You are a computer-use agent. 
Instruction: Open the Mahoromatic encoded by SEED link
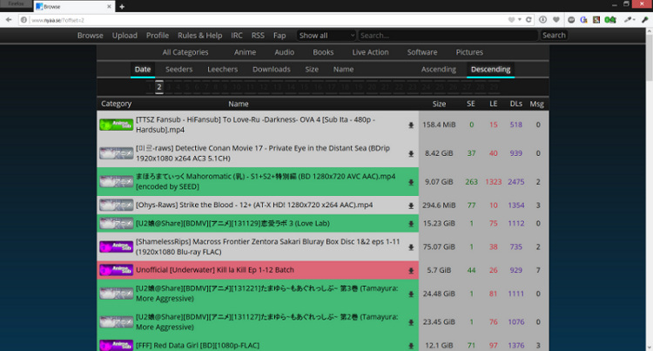266,181
